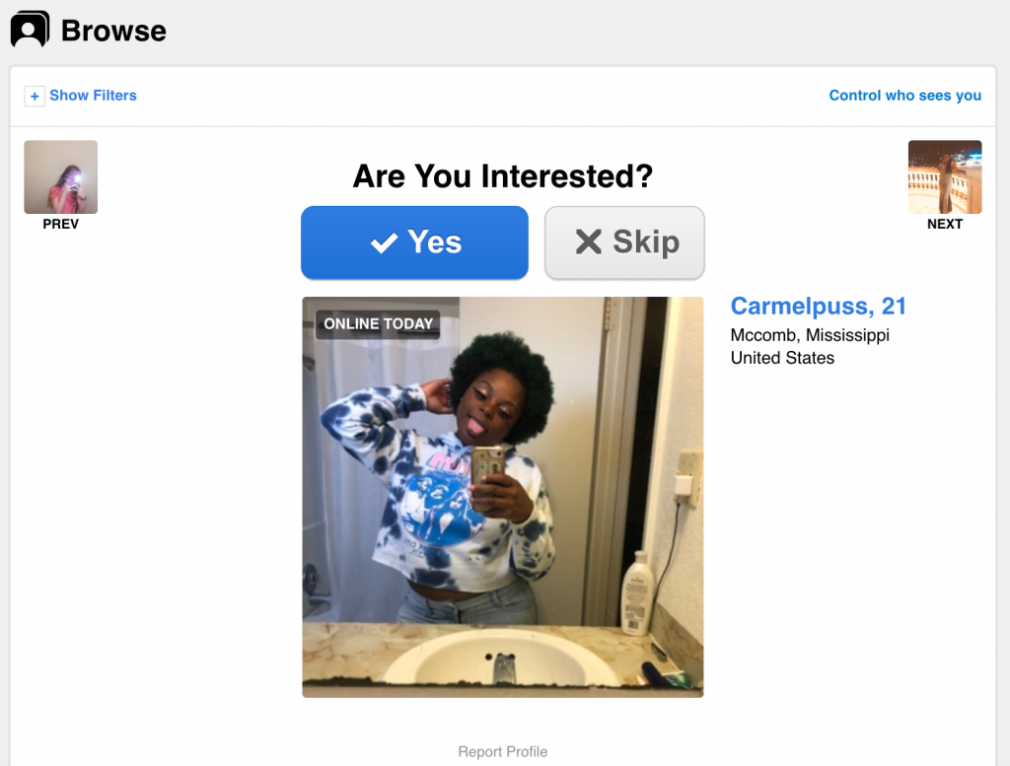Open Carmelpuss, 21 profile name link
The width and height of the screenshot is (1010, 766).
coord(818,307)
